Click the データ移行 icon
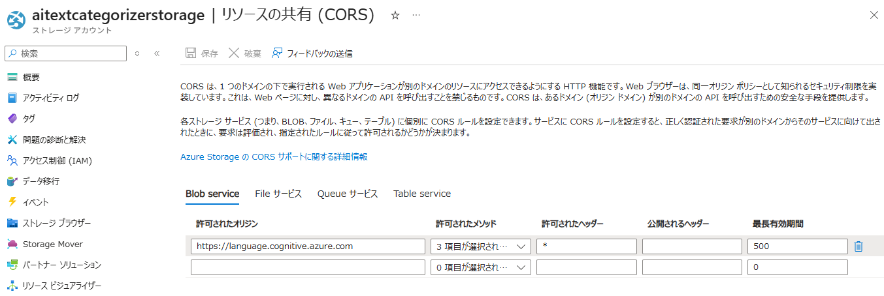Screen dimensions: 884x296 click(12, 181)
